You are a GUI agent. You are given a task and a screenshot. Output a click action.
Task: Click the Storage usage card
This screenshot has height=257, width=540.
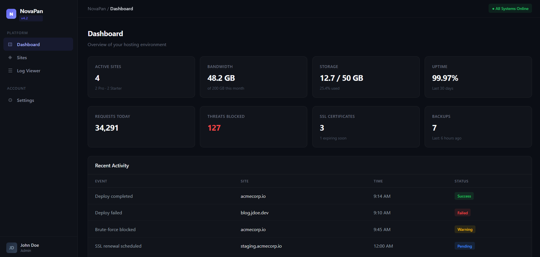tap(366, 77)
